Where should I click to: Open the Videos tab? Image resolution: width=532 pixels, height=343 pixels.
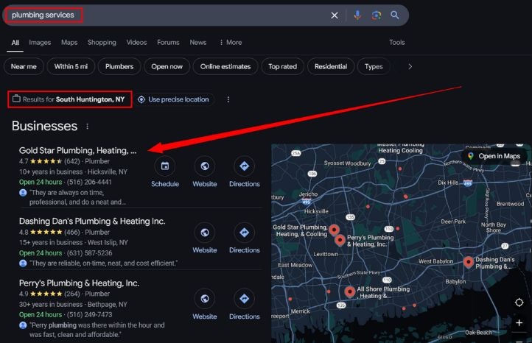[136, 43]
